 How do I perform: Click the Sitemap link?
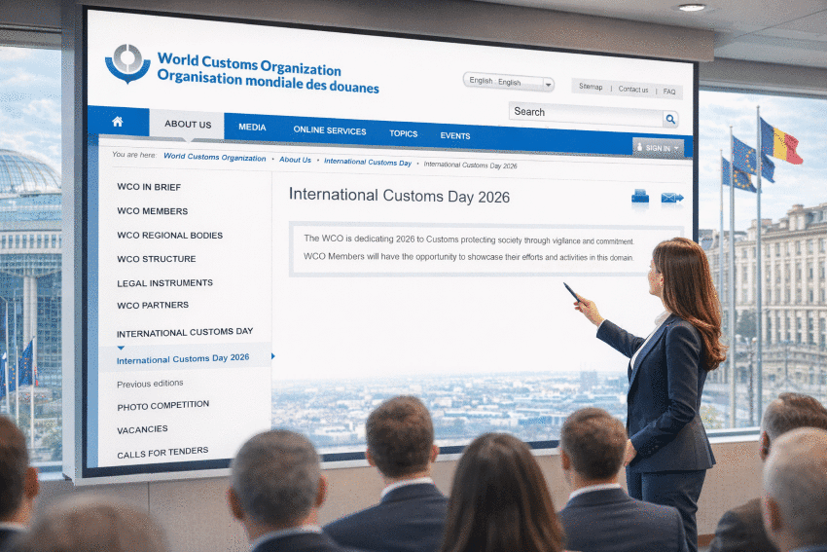tap(591, 88)
